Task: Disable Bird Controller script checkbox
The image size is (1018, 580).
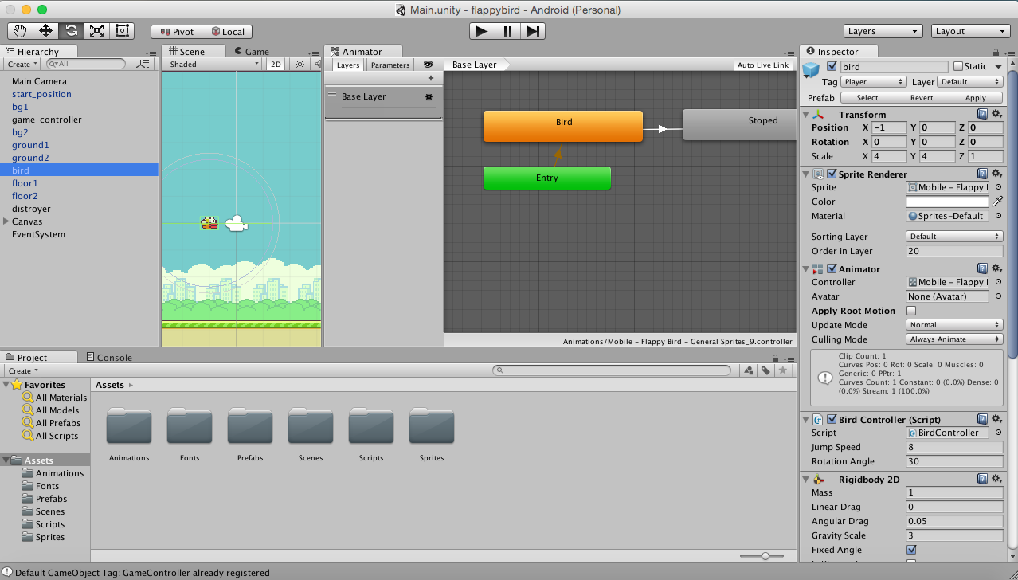Action: (832, 419)
